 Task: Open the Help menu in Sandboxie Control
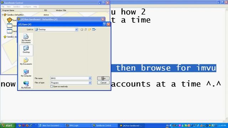pyautogui.click(x=35, y=7)
